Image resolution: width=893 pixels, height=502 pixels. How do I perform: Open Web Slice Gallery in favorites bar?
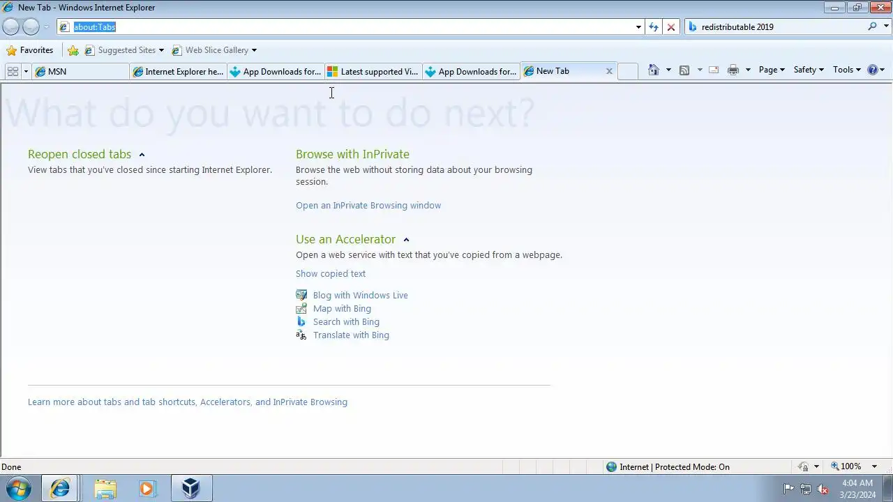tap(214, 50)
